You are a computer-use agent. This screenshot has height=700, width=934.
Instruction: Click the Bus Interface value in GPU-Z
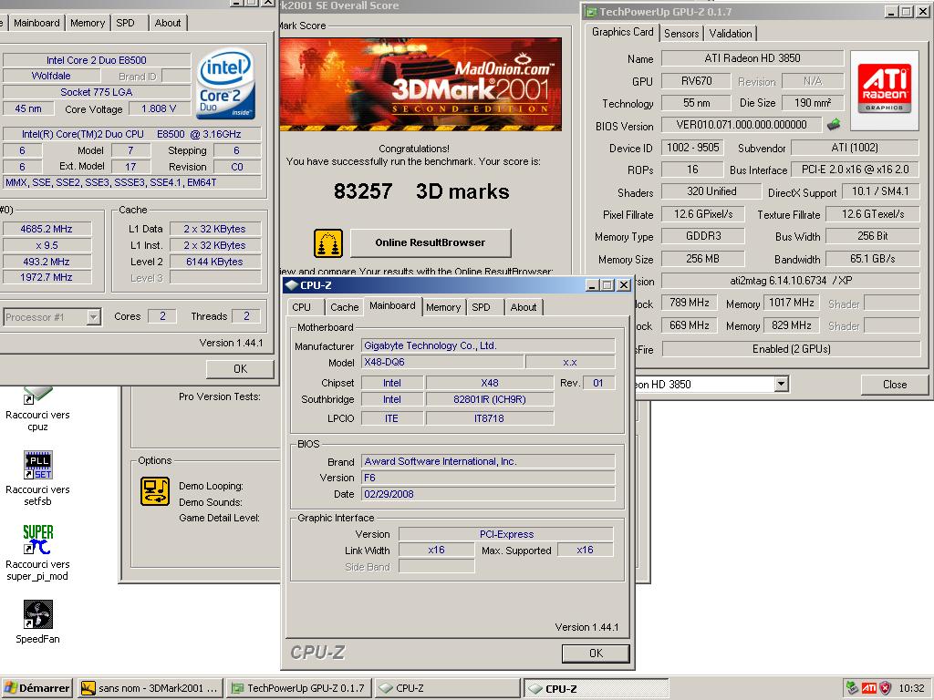[855, 169]
